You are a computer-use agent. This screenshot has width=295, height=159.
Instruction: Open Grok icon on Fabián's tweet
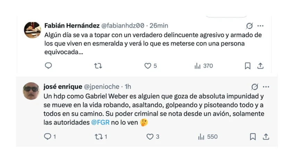[x=249, y=26]
